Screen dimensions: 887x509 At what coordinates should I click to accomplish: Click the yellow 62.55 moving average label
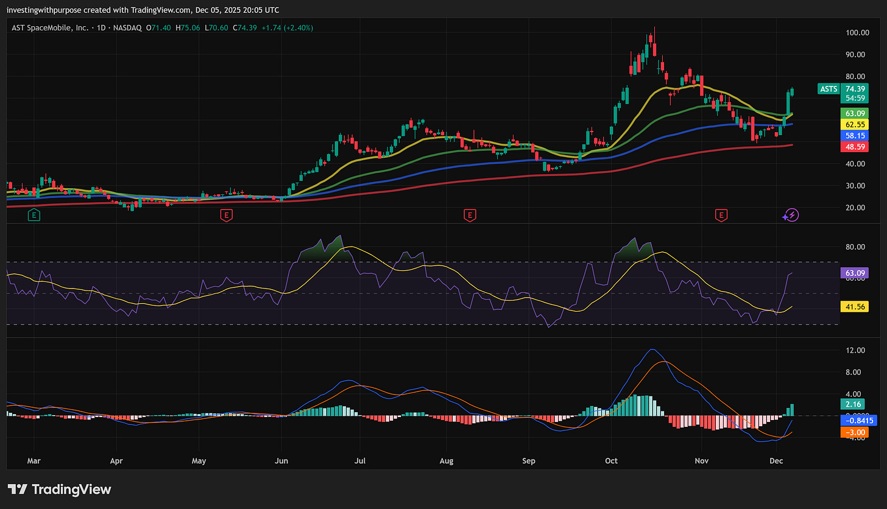pyautogui.click(x=855, y=124)
